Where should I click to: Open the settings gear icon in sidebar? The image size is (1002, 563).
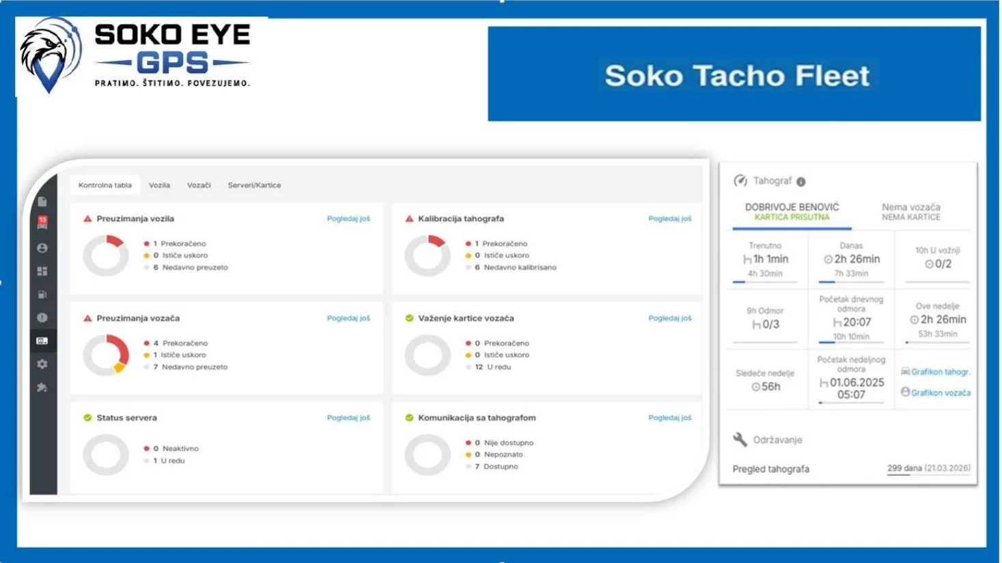click(x=42, y=364)
